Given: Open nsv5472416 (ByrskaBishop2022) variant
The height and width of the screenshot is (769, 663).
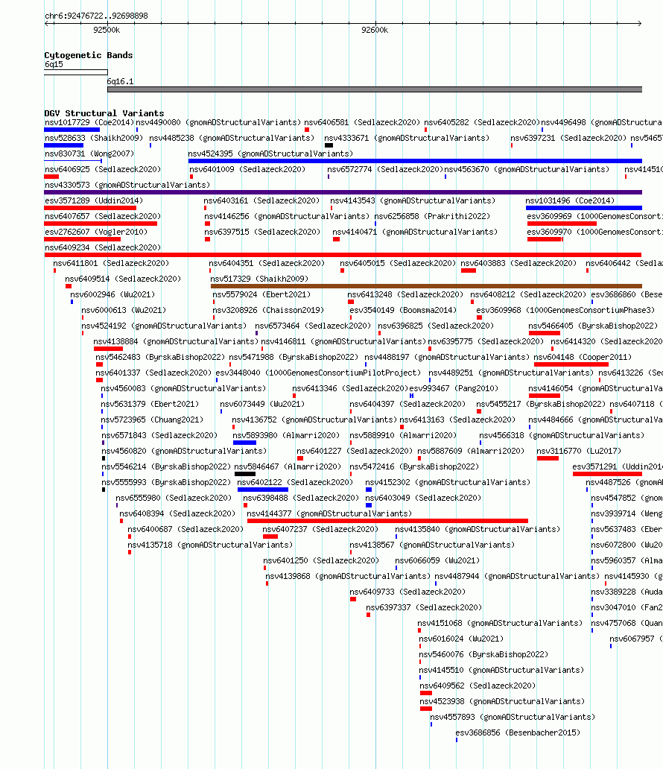Looking at the screenshot, I should (x=414, y=466).
